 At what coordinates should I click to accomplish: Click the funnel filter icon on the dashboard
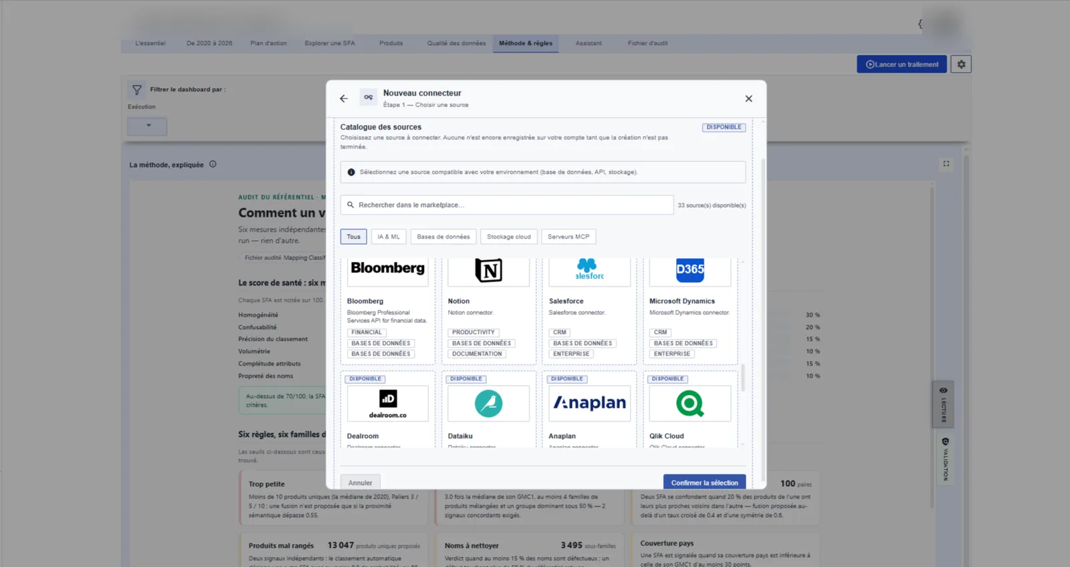137,90
